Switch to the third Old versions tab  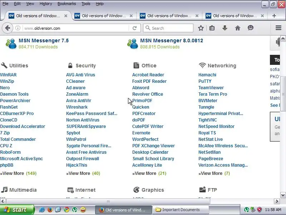[x=169, y=16]
